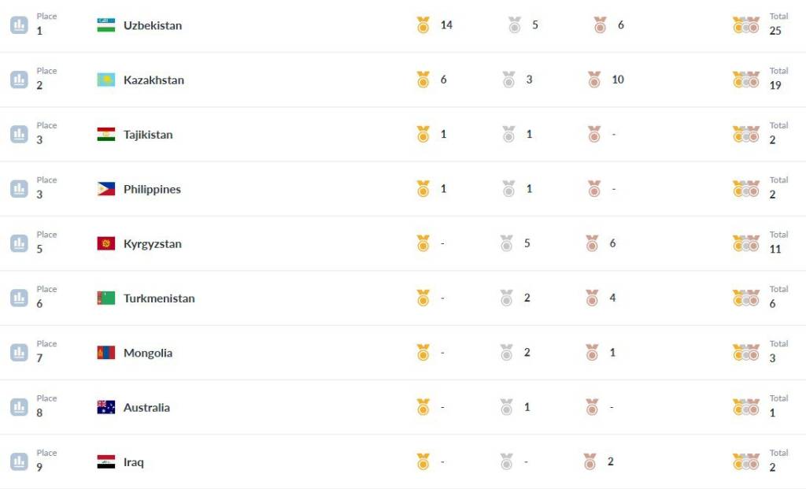Image resolution: width=806 pixels, height=489 pixels.
Task: Click the Philippines flag icon
Action: (106, 189)
